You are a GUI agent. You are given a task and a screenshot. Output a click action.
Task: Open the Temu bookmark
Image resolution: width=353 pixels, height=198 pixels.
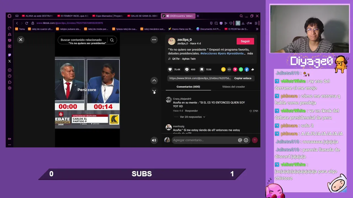coord(20,29)
